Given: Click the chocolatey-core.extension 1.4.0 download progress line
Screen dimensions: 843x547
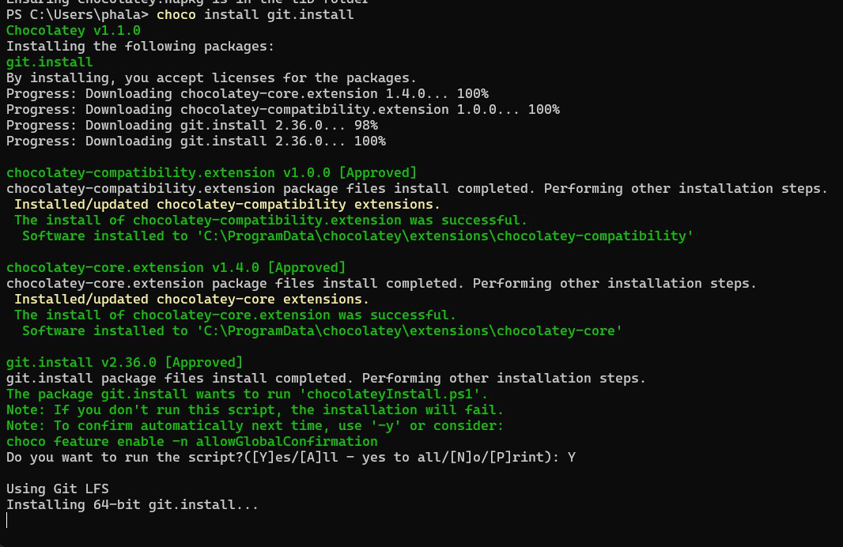Looking at the screenshot, I should coord(247,93).
